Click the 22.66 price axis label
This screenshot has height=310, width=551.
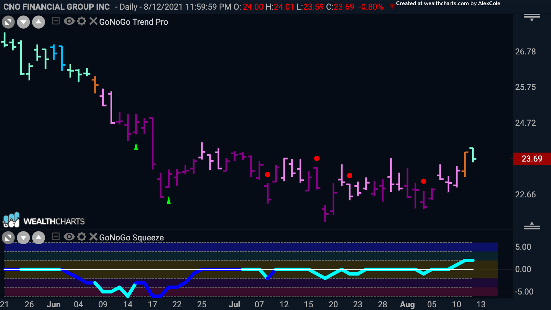point(526,195)
